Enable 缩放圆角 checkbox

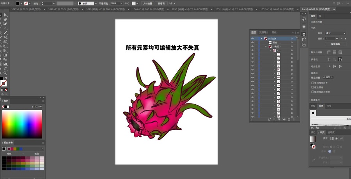tap(312, 87)
